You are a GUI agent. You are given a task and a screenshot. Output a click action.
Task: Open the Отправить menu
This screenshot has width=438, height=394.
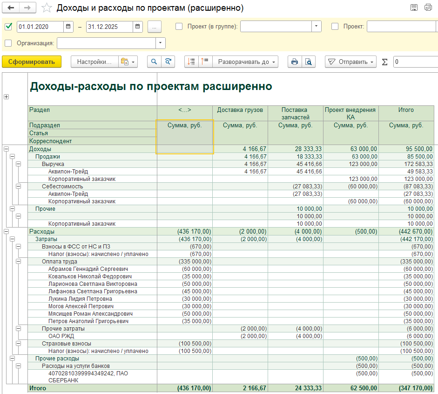click(350, 62)
